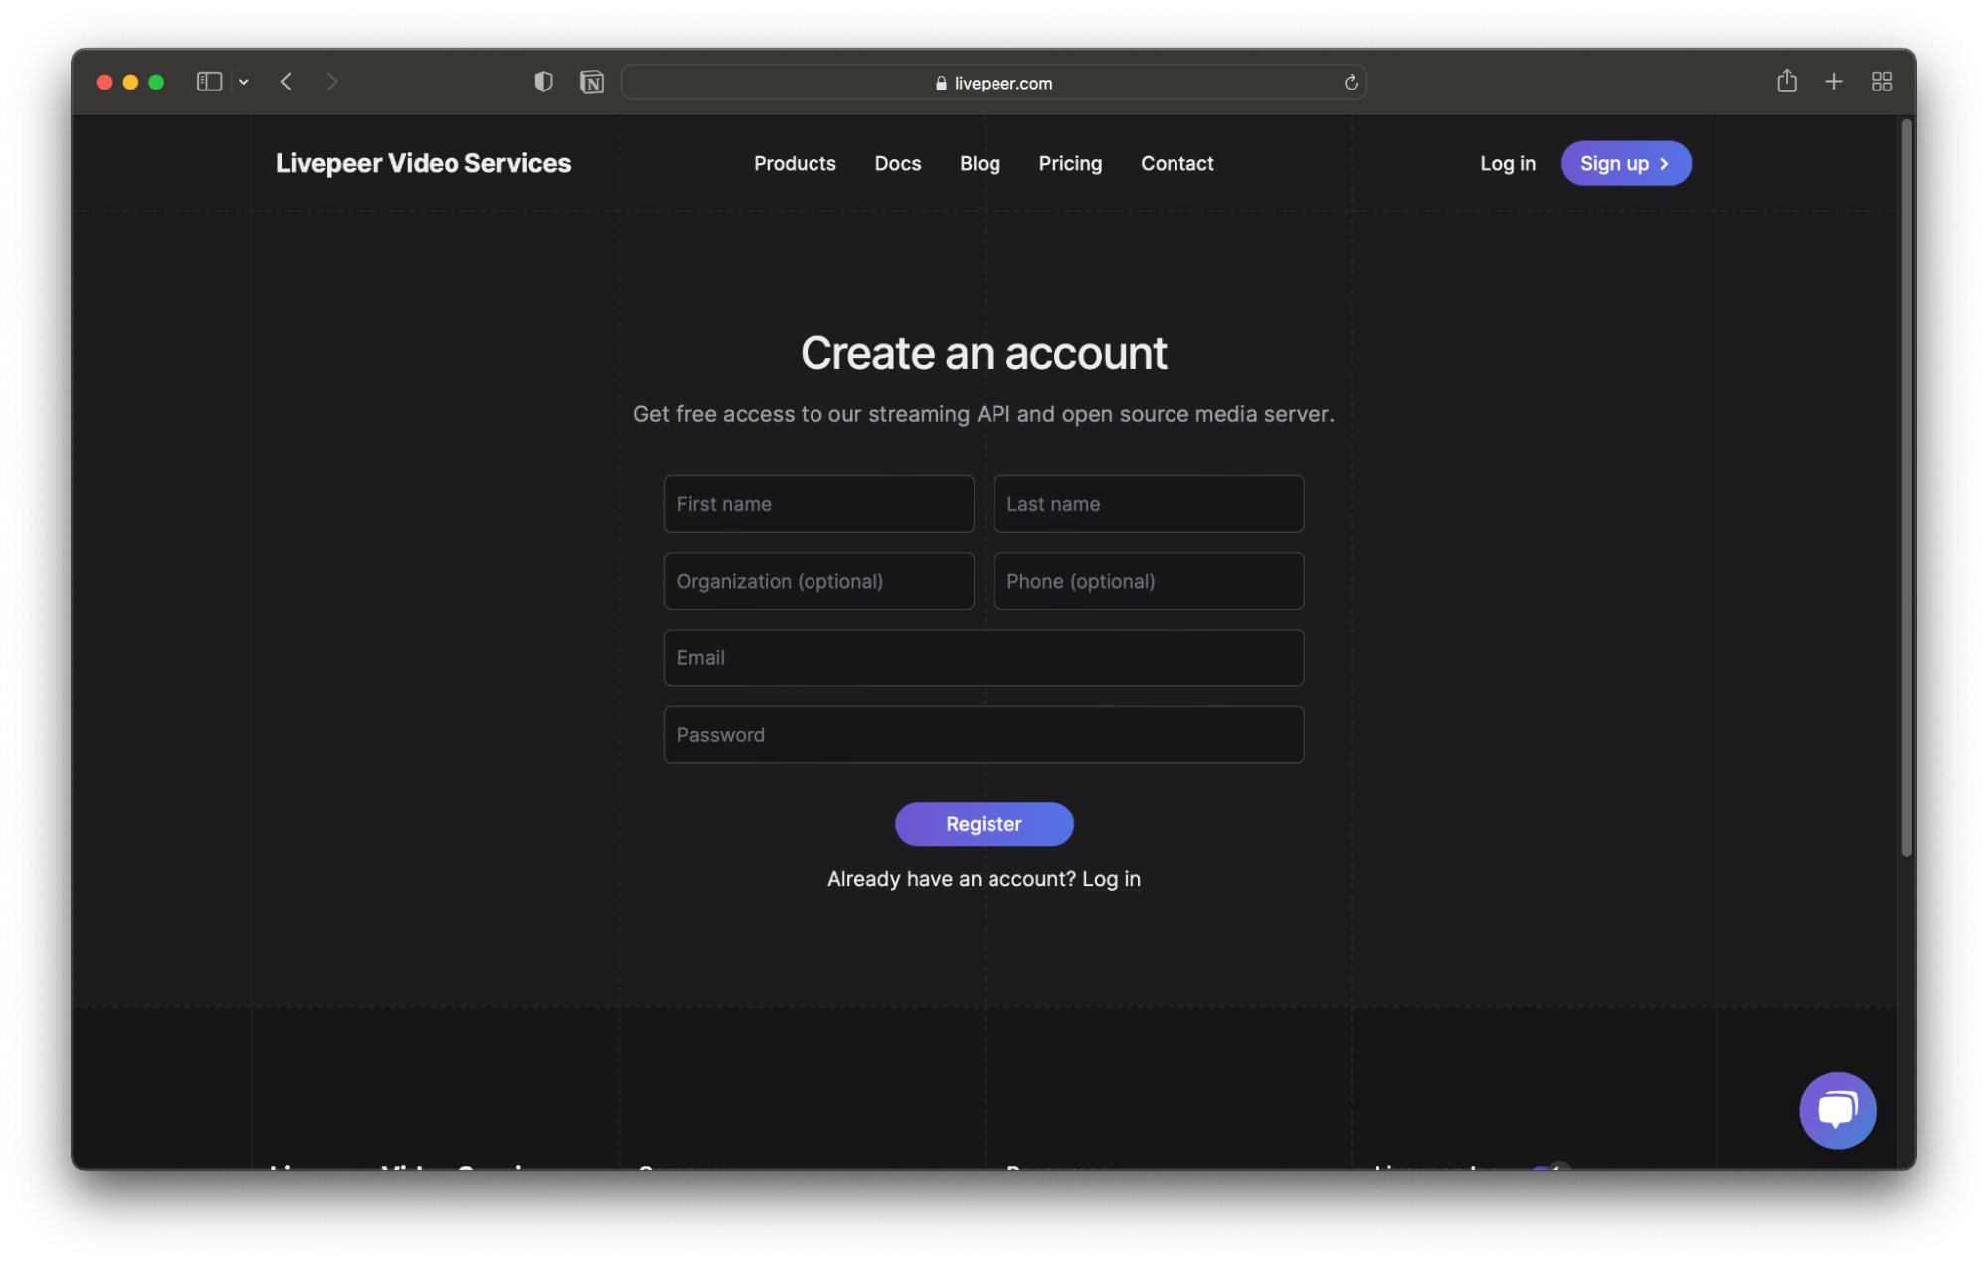Viewport: 1988px width, 1264px height.
Task: Focus the Email input field
Action: click(x=984, y=657)
